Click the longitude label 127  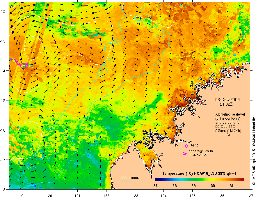point(250,196)
